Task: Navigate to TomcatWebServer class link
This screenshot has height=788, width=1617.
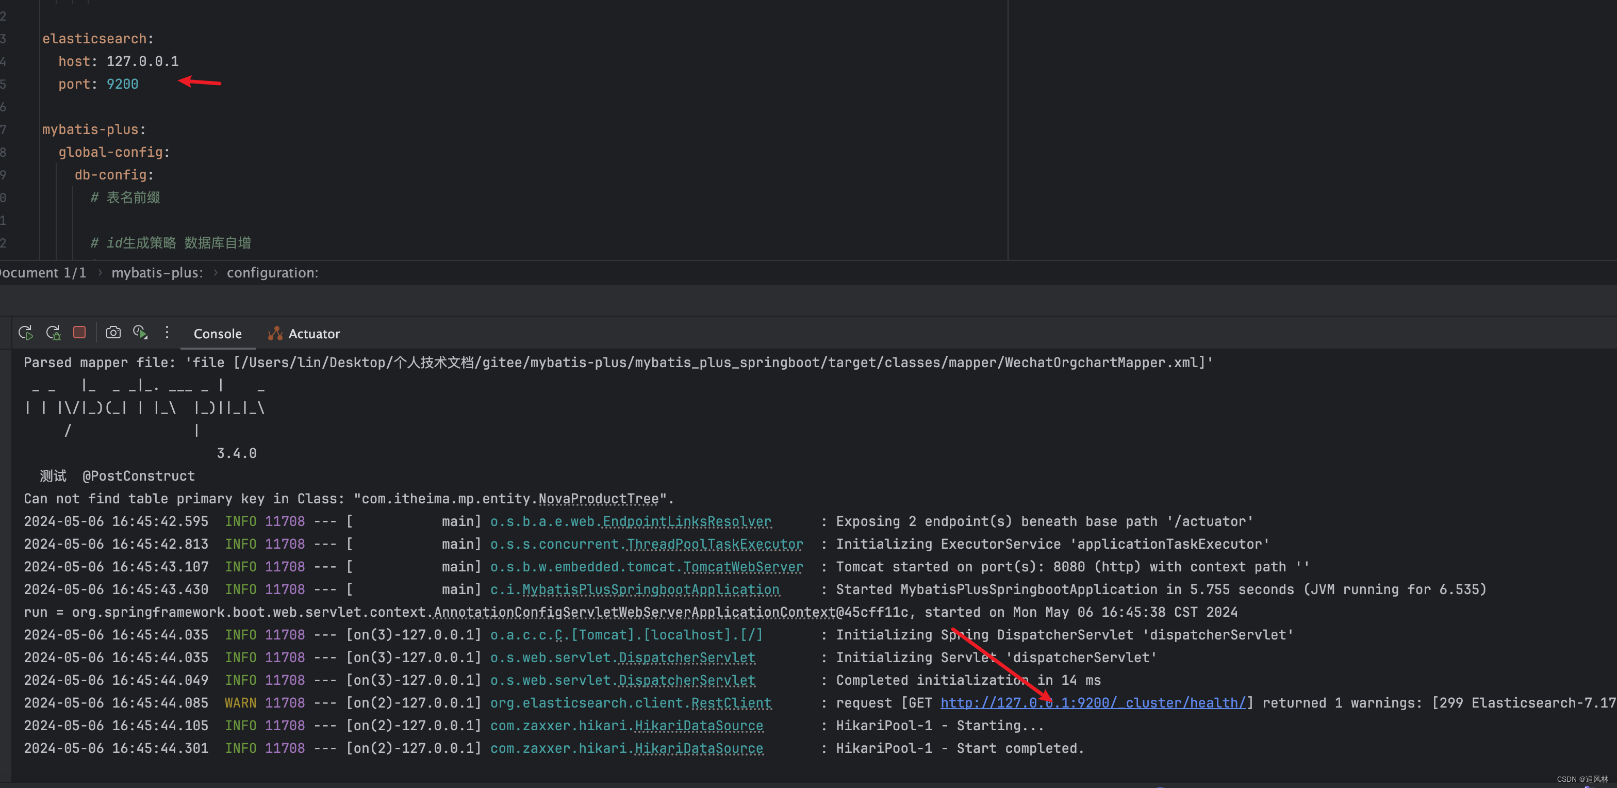Action: click(x=743, y=566)
